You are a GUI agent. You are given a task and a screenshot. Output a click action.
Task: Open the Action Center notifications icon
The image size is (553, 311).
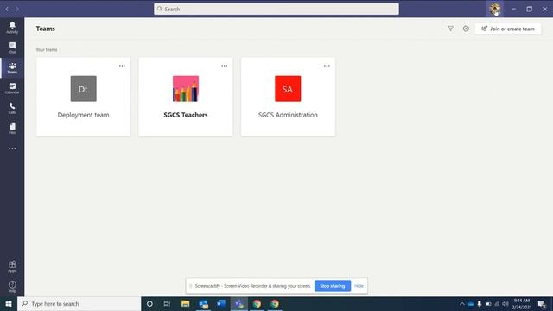point(542,303)
